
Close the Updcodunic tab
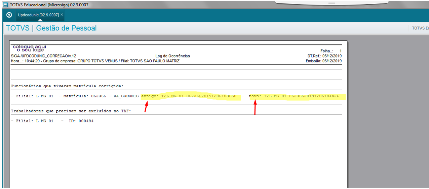(62, 15)
